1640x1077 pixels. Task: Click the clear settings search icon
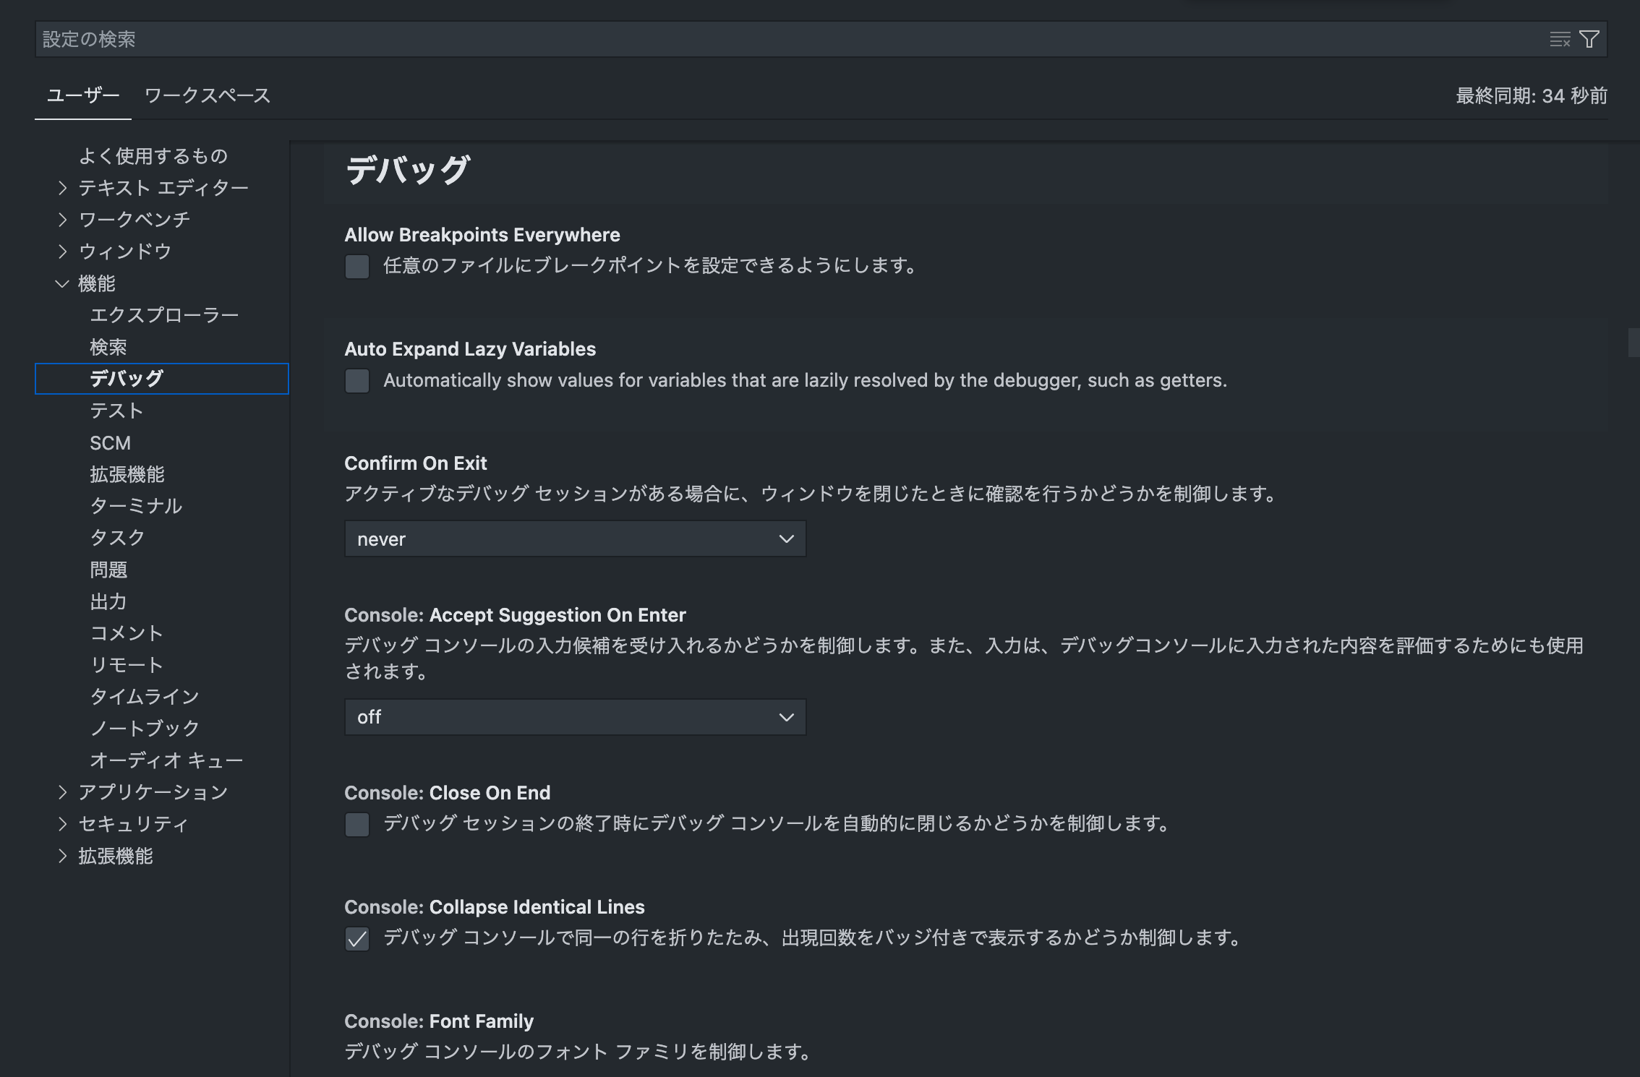click(x=1558, y=39)
